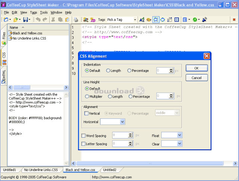Click the Cut scissors icon
Image resolution: width=239 pixels, height=181 pixels.
pyautogui.click(x=53, y=19)
